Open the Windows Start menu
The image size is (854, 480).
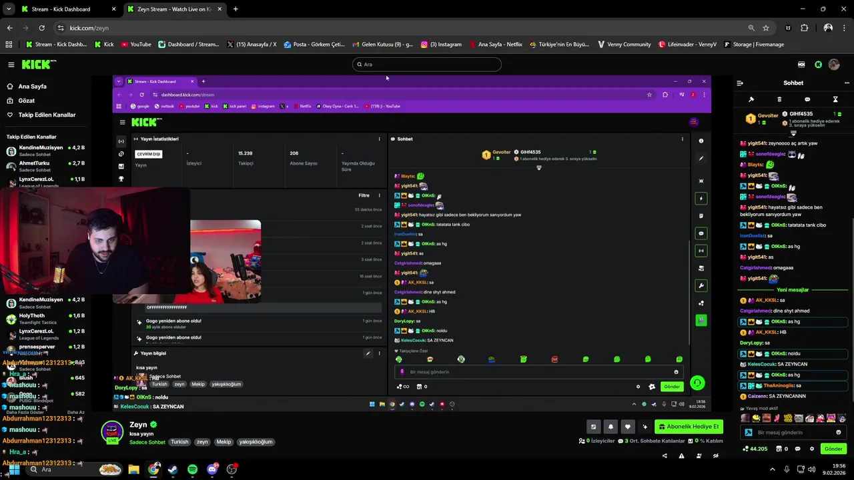tap(14, 469)
